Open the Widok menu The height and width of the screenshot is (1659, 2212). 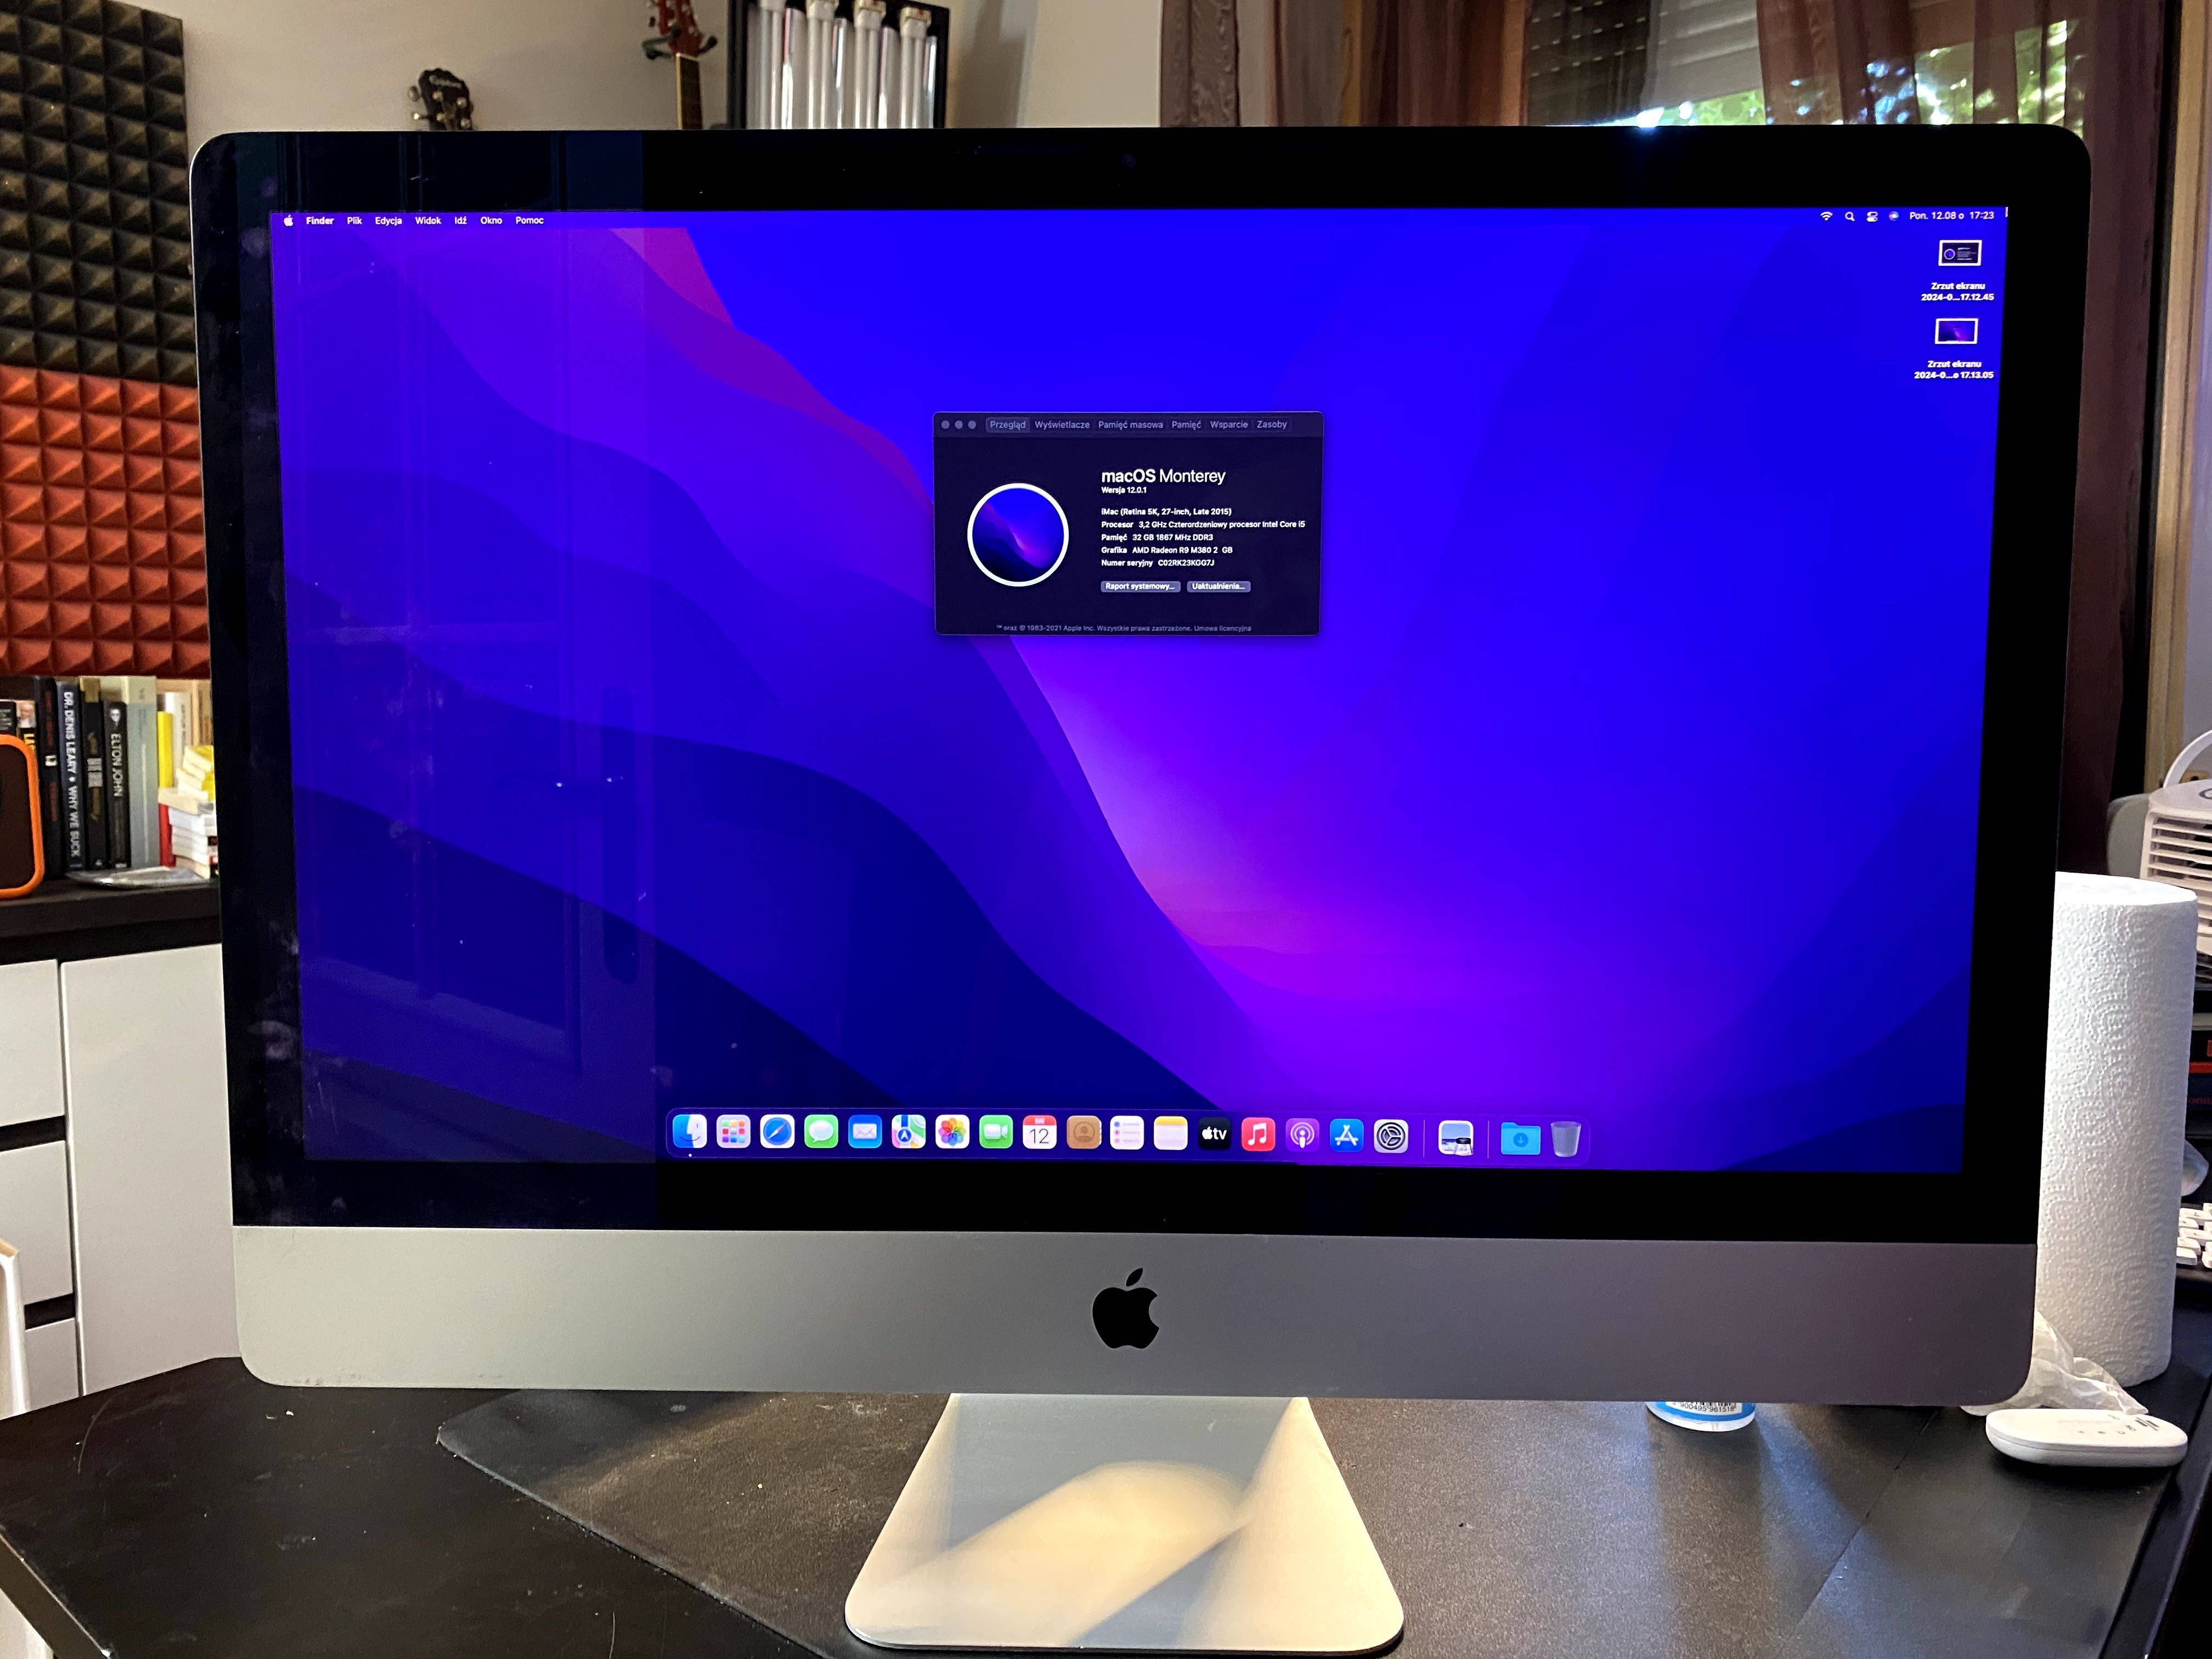pos(428,221)
